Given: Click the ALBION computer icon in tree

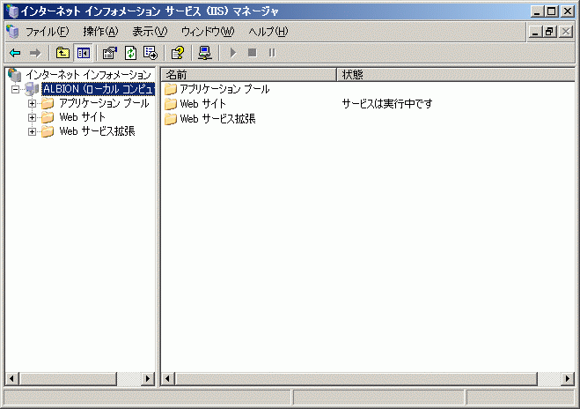Looking at the screenshot, I should click(x=32, y=89).
